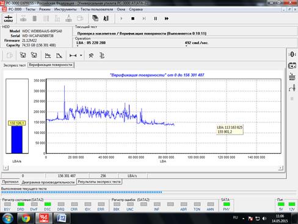Select the Протокол bottom tab
The width and height of the screenshot is (298, 224).
[x=10, y=182]
